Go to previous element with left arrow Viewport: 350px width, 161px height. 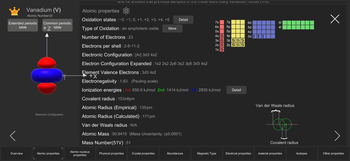pyautogui.click(x=13, y=136)
